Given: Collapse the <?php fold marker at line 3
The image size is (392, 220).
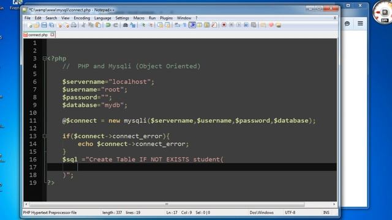Looking at the screenshot, I should pyautogui.click(x=44, y=59).
